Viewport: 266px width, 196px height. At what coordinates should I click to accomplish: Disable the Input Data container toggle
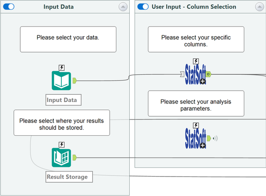[8, 7]
